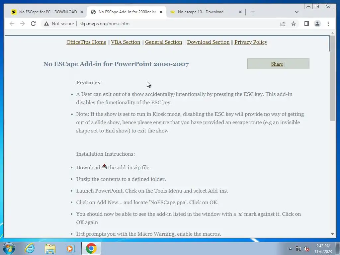Show hidden system tray icons
This screenshot has width=340, height=255.
pyautogui.click(x=290, y=249)
